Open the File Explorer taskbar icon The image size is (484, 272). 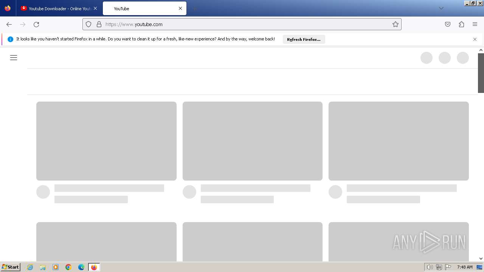click(x=43, y=267)
